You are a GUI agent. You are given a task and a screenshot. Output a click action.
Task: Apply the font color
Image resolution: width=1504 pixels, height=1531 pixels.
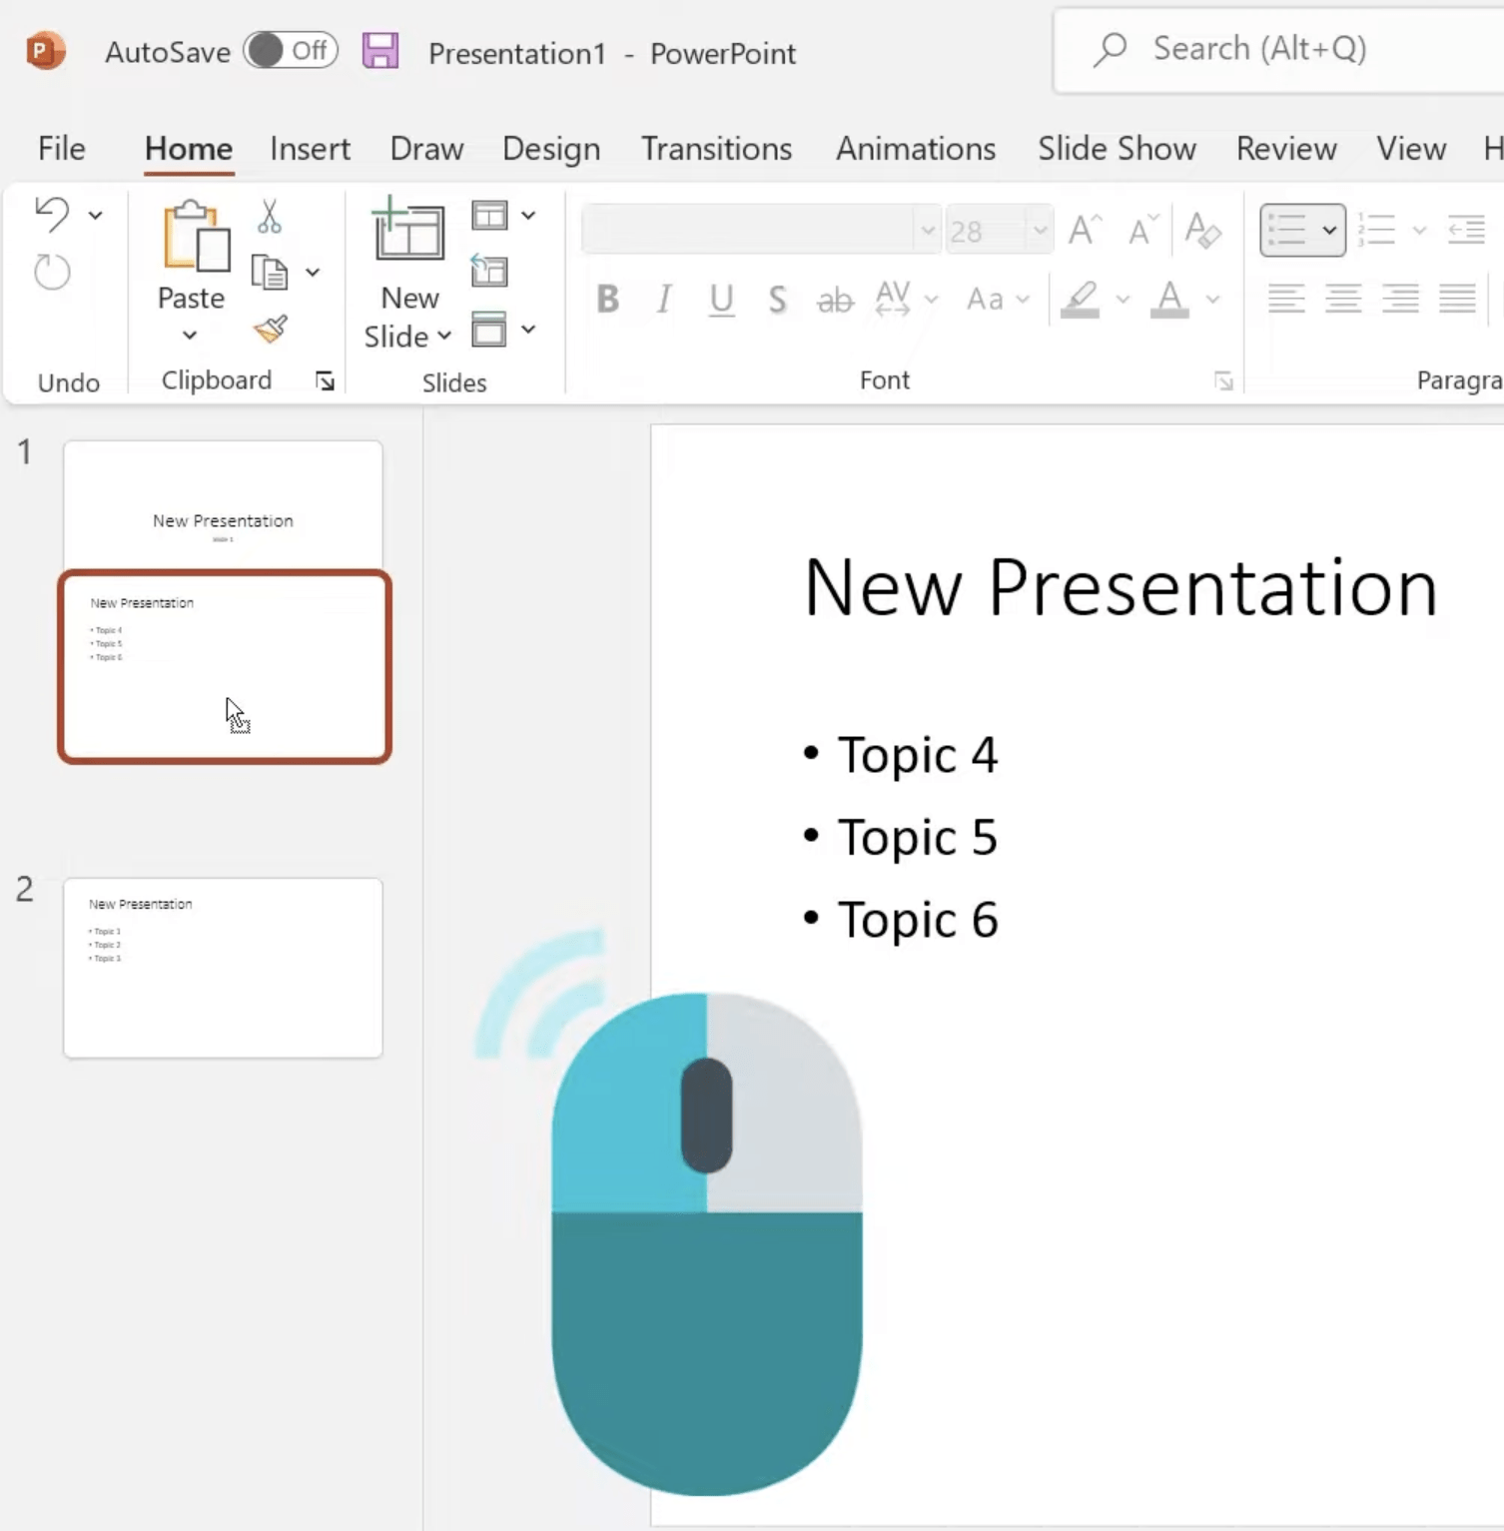tap(1169, 299)
